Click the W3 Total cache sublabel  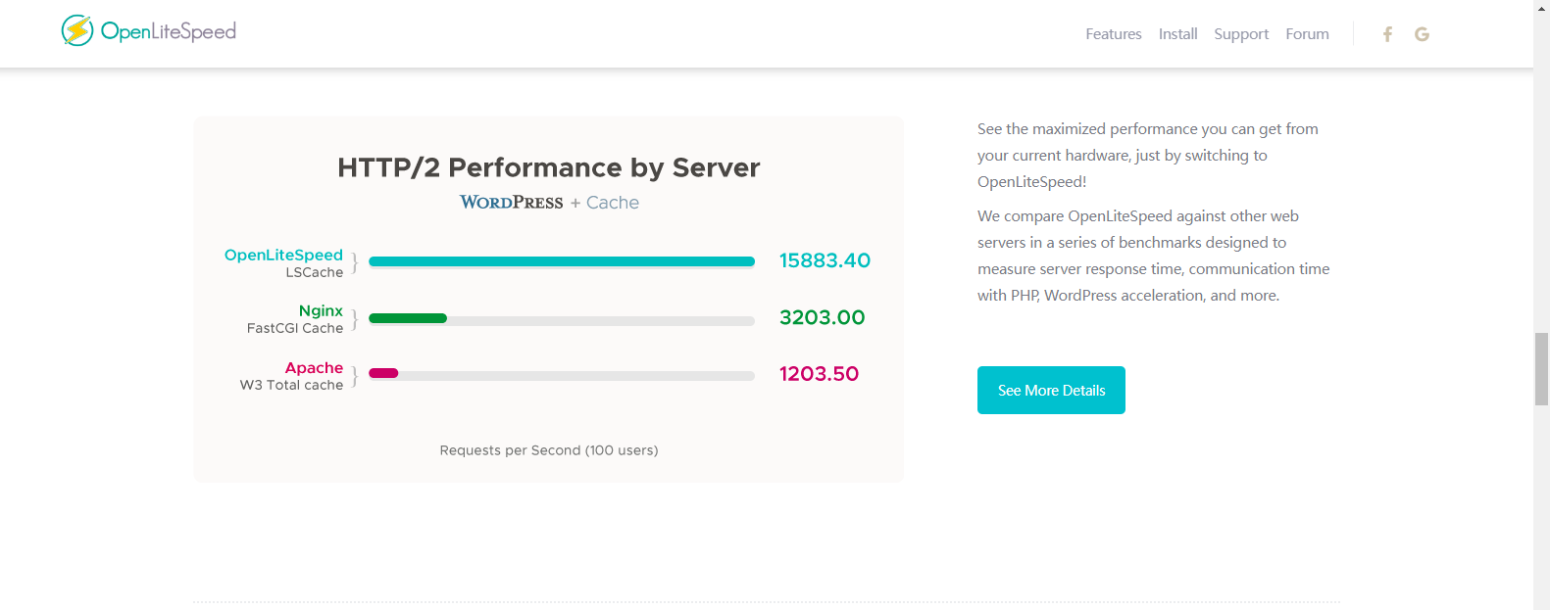pyautogui.click(x=292, y=385)
